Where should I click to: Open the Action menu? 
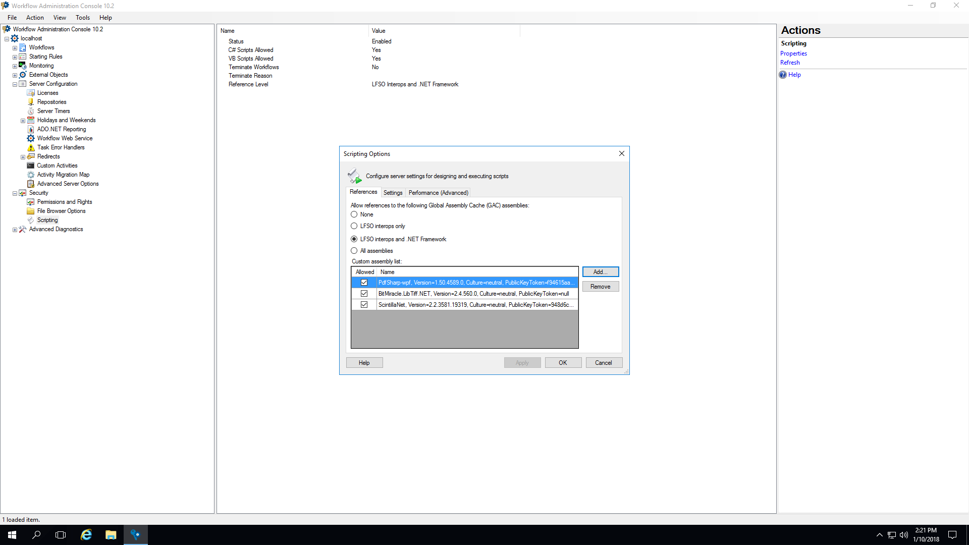[35, 18]
